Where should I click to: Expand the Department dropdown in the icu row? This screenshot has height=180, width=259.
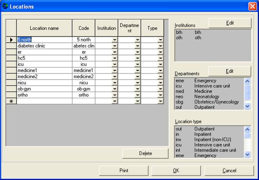pyautogui.click(x=137, y=64)
